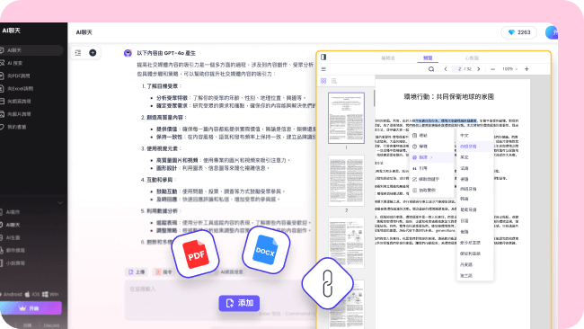Click the 升級 upgrade button
This screenshot has width=584, height=329.
tap(31, 308)
